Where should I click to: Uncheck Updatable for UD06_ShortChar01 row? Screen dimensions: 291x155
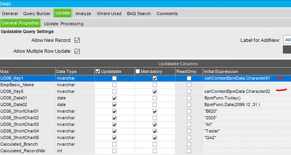(x=114, y=111)
